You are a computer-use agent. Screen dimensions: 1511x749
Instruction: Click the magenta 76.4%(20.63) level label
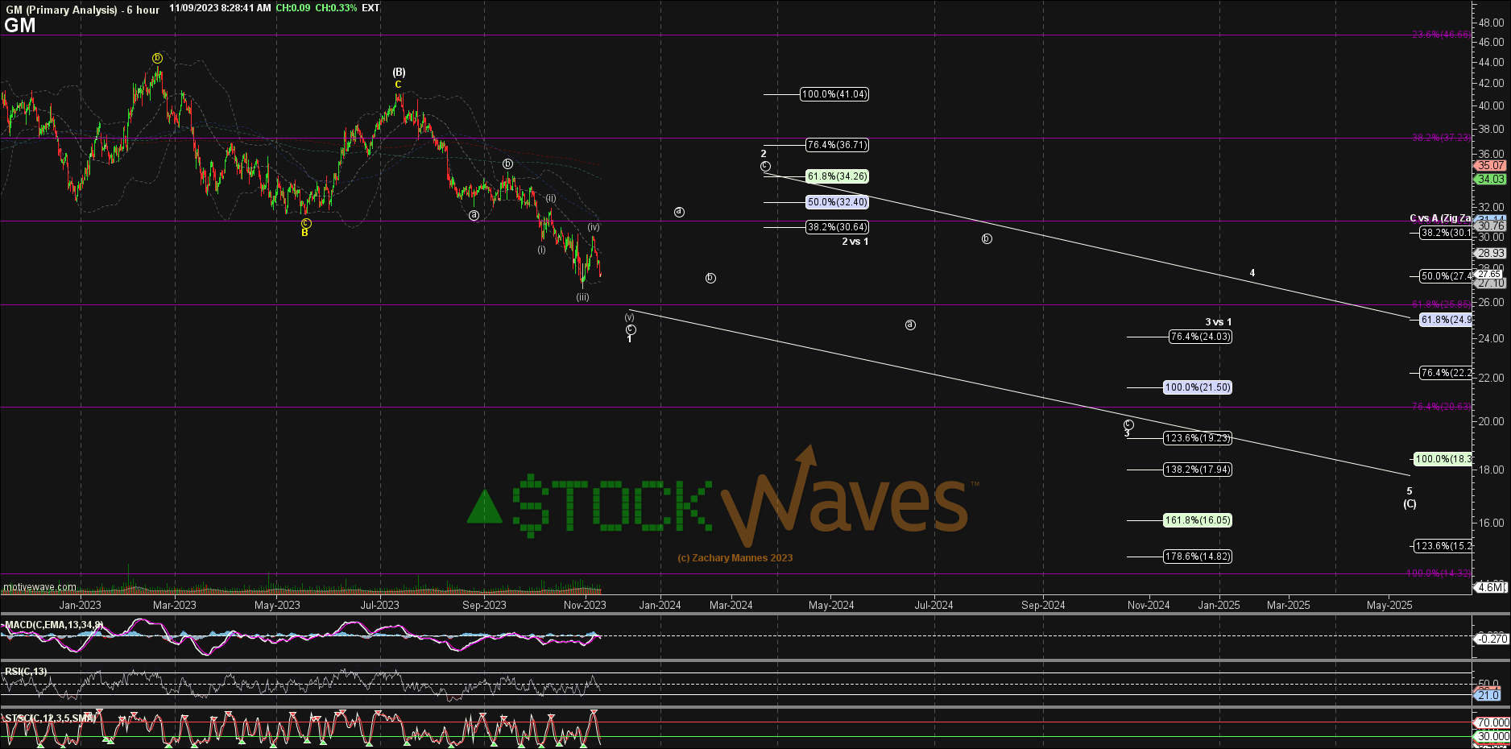pyautogui.click(x=1441, y=407)
